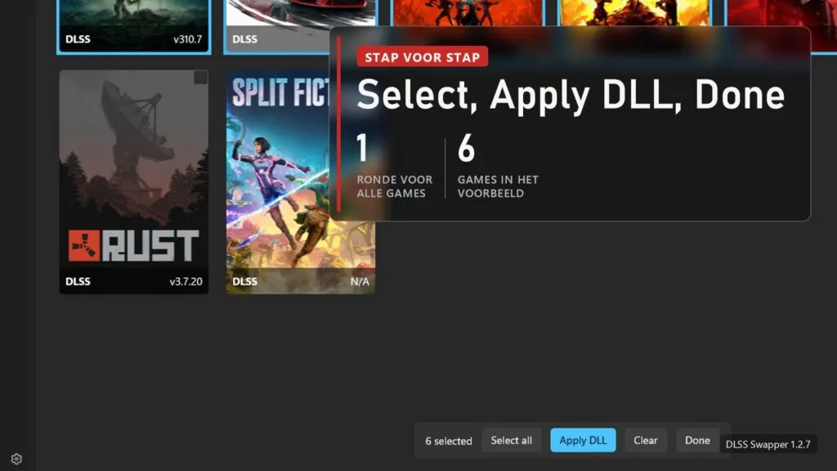Viewport: 837px width, 471px height.
Task: Click the DLSS label on Split Fiction card
Action: (245, 281)
